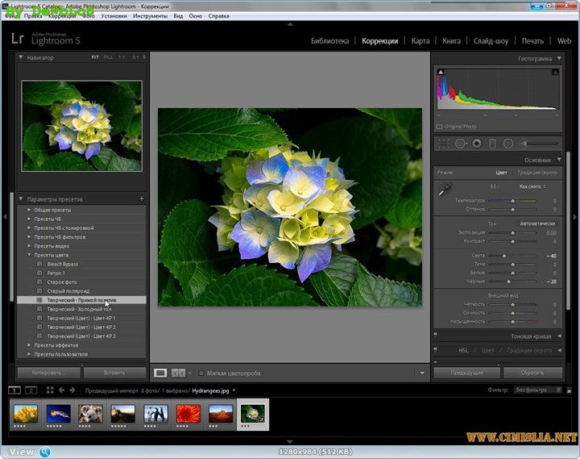Choose the Graduated Filter tool
The image size is (580, 459).
pos(493,143)
